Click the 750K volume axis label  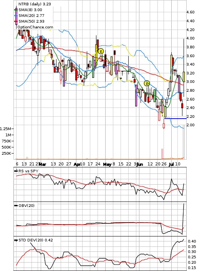coord(7,141)
